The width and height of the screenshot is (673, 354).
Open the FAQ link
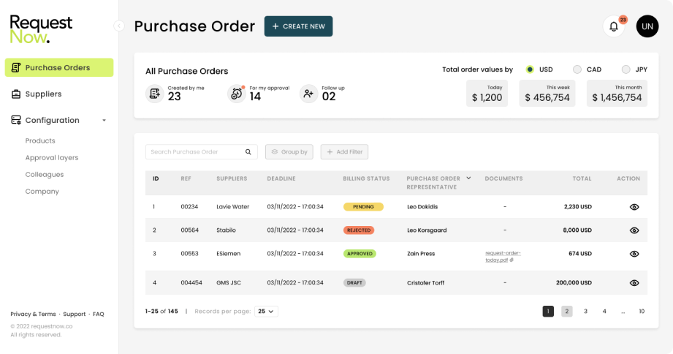point(99,314)
